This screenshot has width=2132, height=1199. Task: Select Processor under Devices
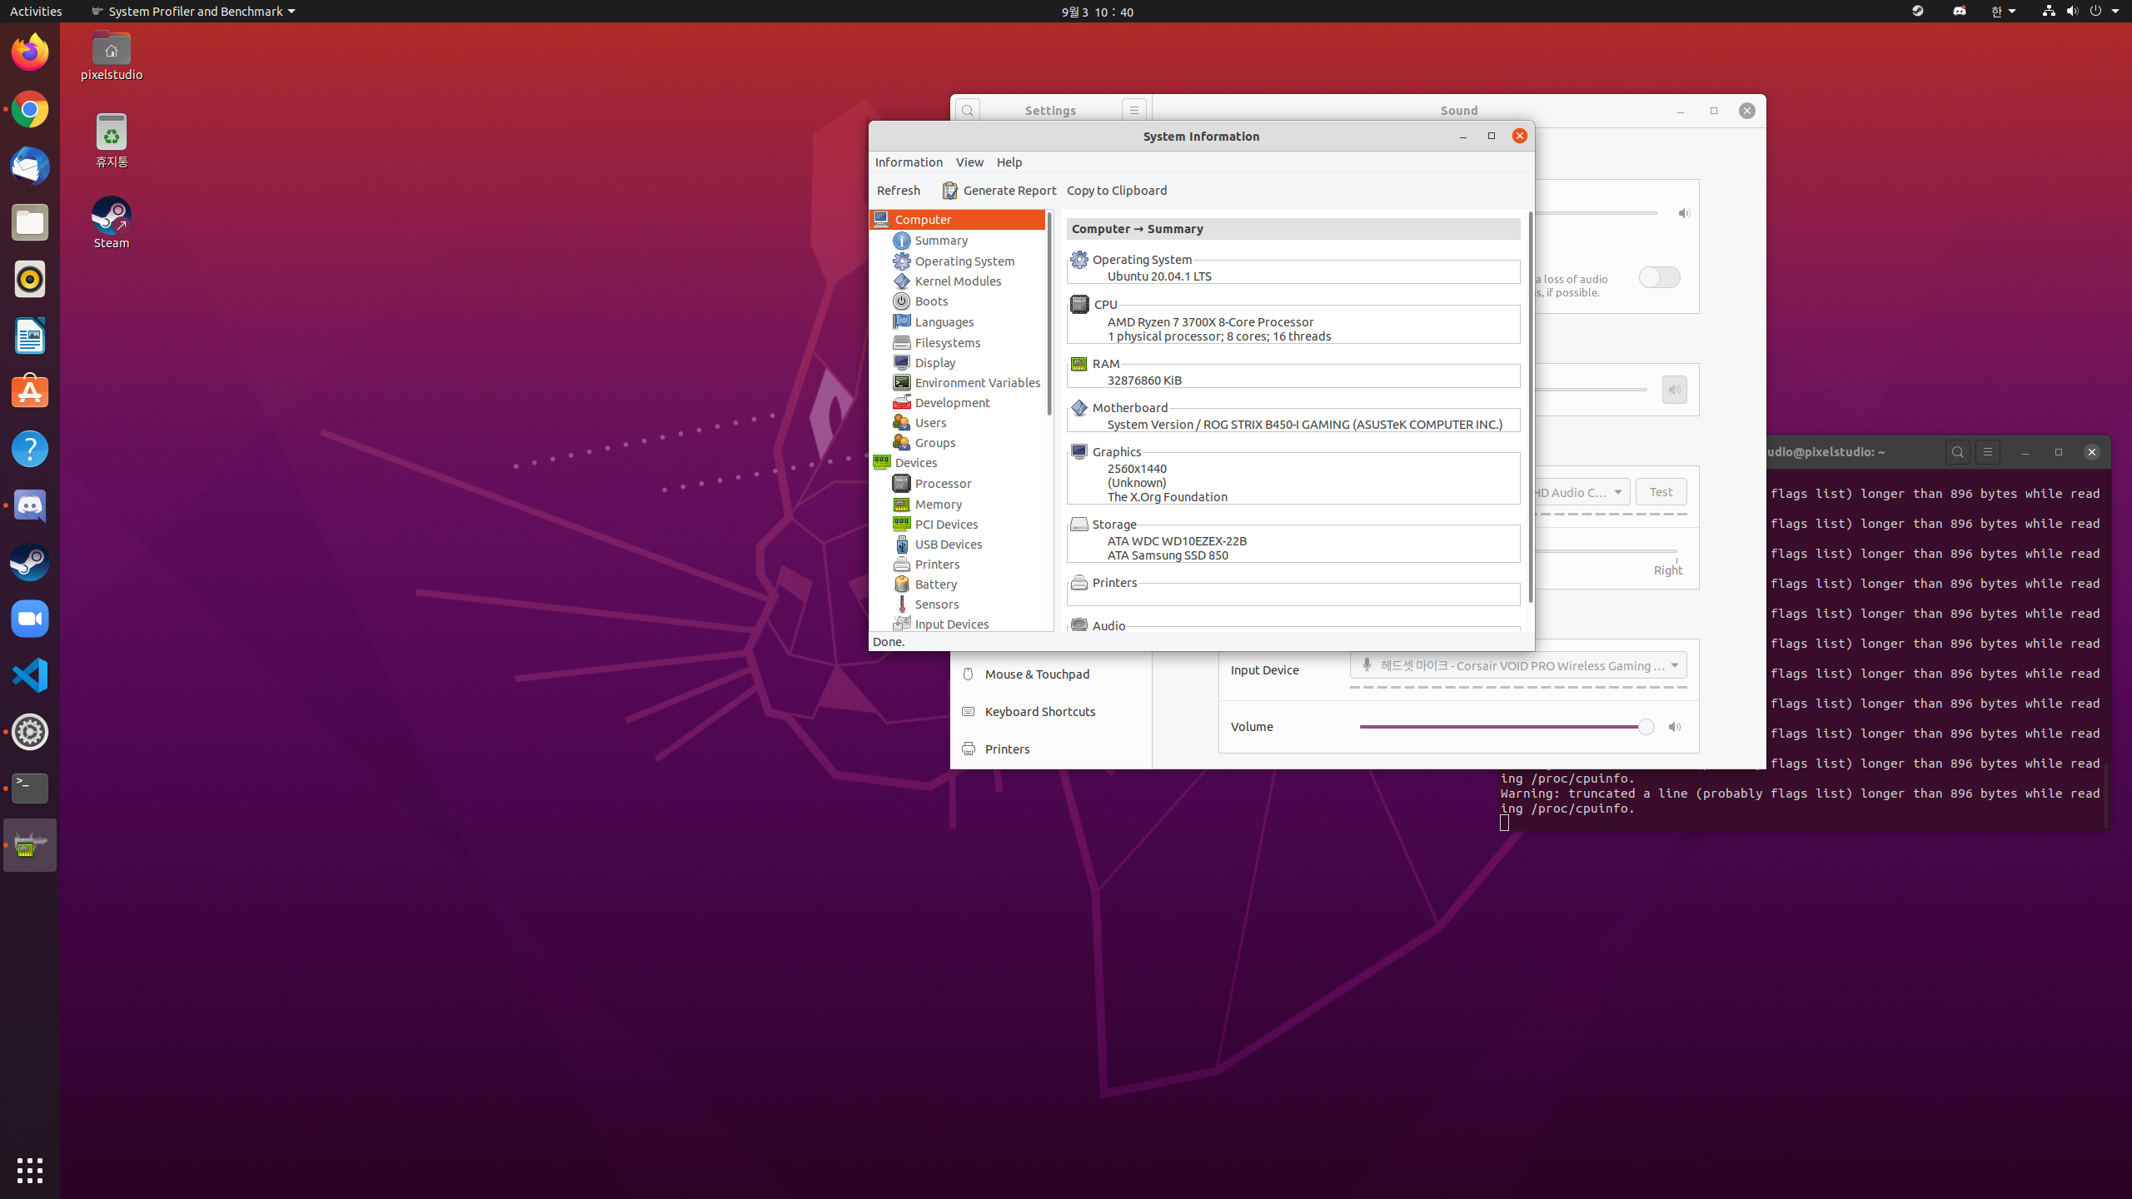pyautogui.click(x=943, y=484)
